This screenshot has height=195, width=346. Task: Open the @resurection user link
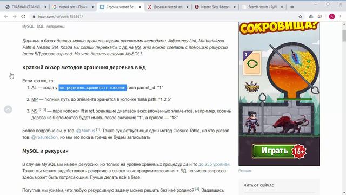coord(44,137)
